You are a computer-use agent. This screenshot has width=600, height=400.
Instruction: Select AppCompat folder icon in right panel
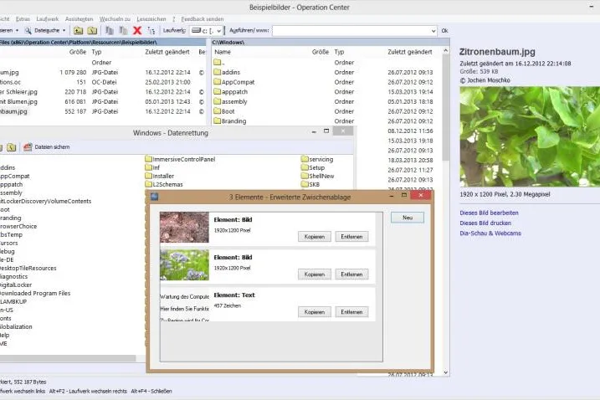[x=218, y=81]
